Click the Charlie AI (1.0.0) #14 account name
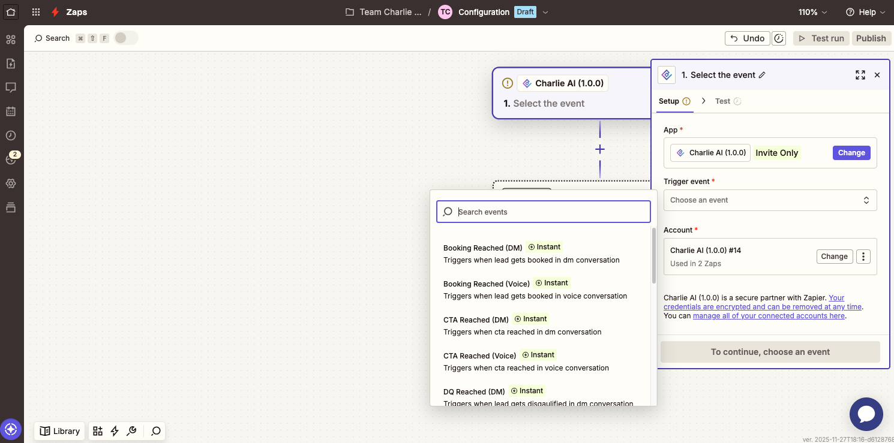894x443 pixels. coord(706,251)
